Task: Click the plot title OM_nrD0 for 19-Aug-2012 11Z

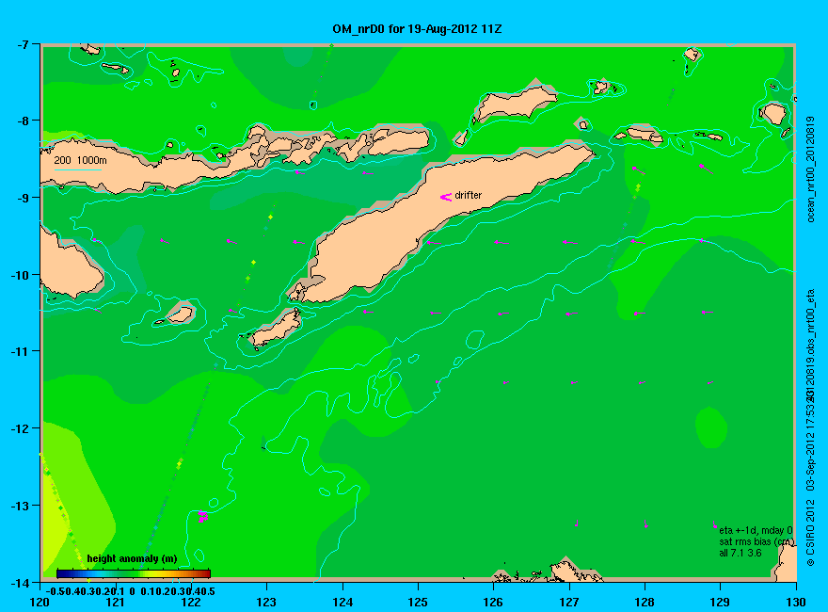Action: (417, 29)
